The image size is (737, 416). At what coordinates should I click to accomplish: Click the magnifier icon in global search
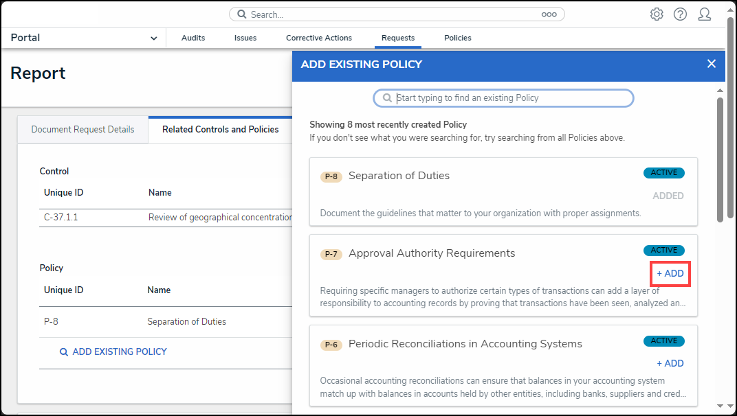[x=242, y=14]
